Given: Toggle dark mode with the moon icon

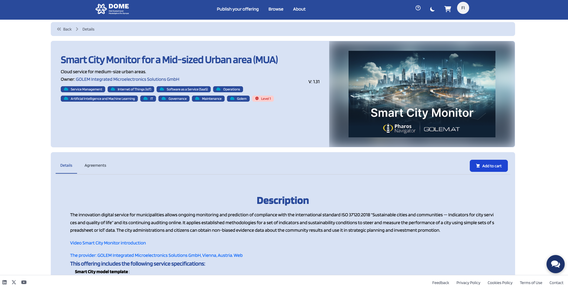Looking at the screenshot, I should 432,9.
